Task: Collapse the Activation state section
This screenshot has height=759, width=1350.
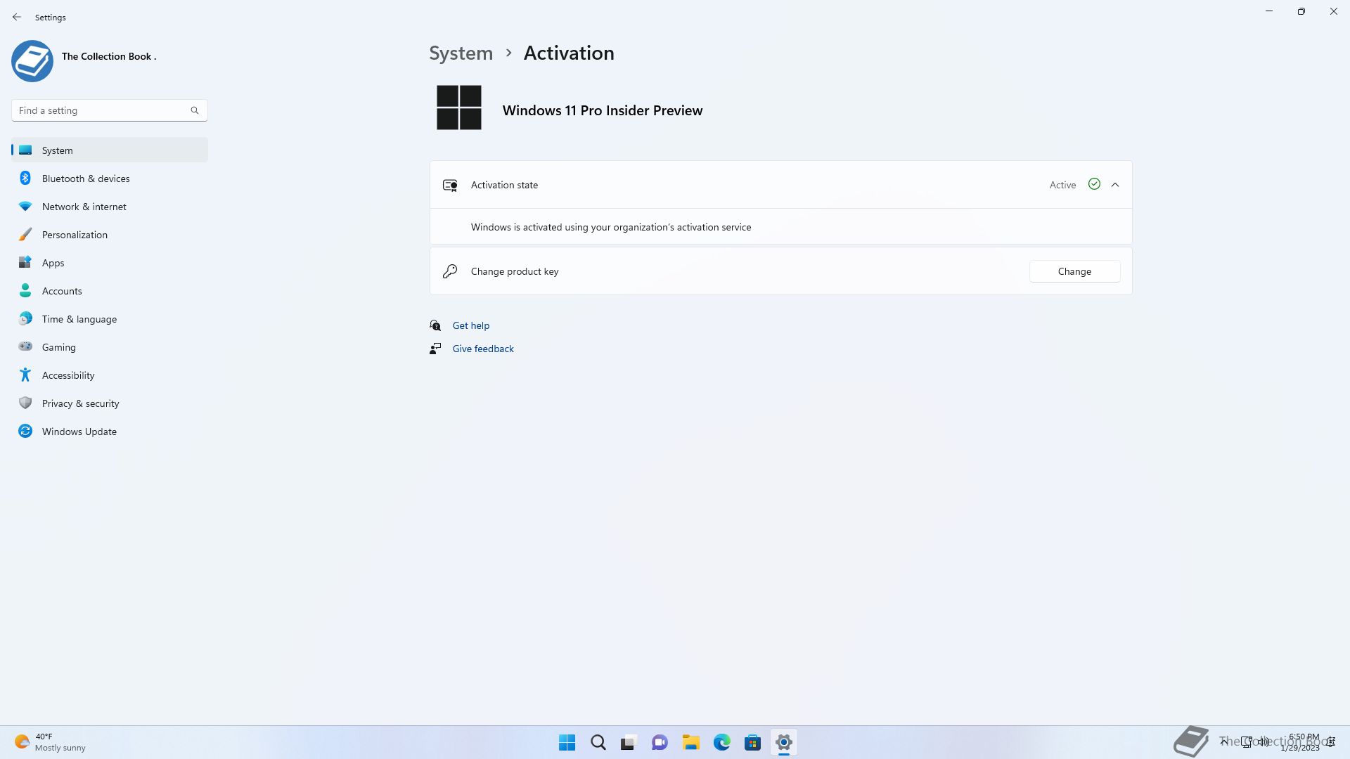Action: (1115, 185)
